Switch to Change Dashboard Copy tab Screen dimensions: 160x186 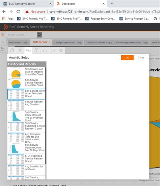coord(68,43)
